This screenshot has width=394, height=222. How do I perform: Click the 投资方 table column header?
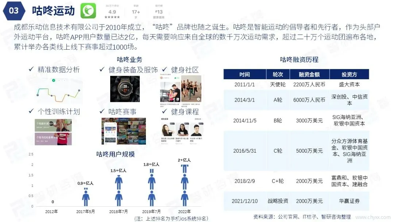[349, 74]
